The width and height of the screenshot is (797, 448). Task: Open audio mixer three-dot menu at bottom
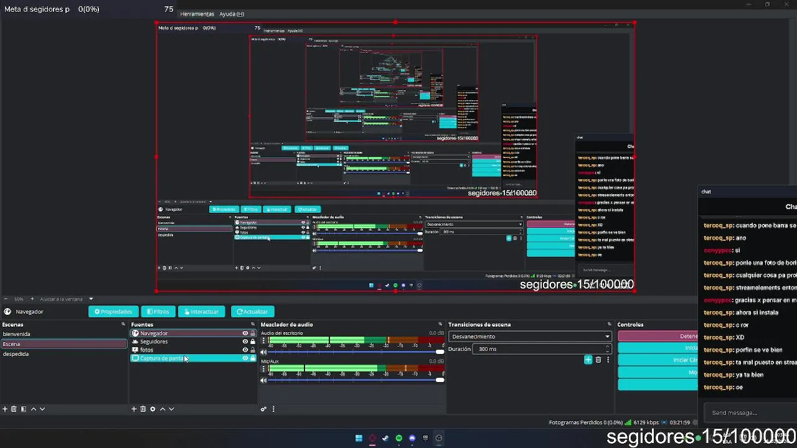pyautogui.click(x=273, y=409)
